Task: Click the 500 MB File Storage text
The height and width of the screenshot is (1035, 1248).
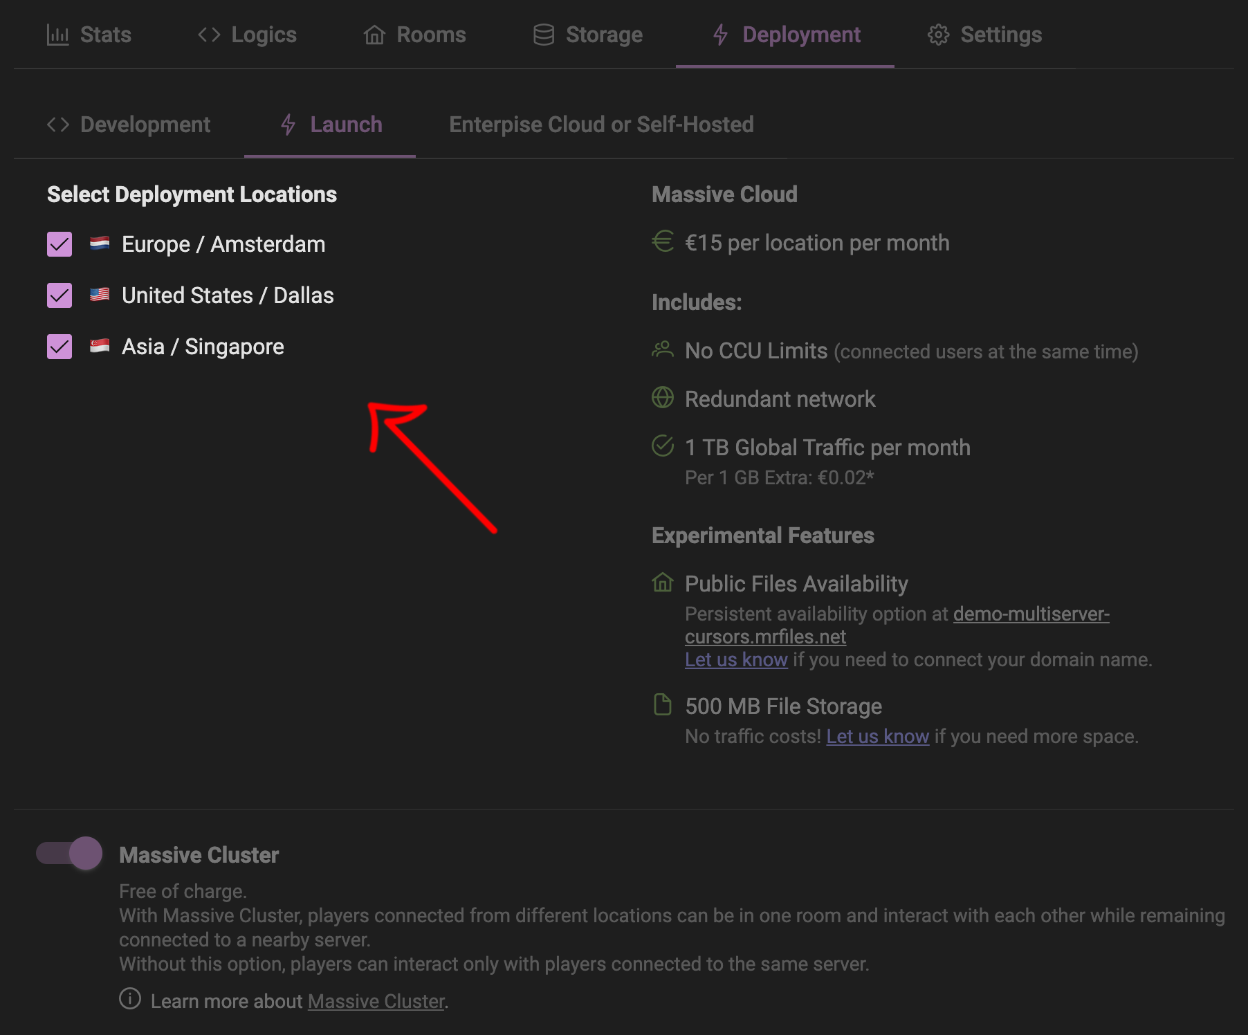Action: tap(783, 706)
